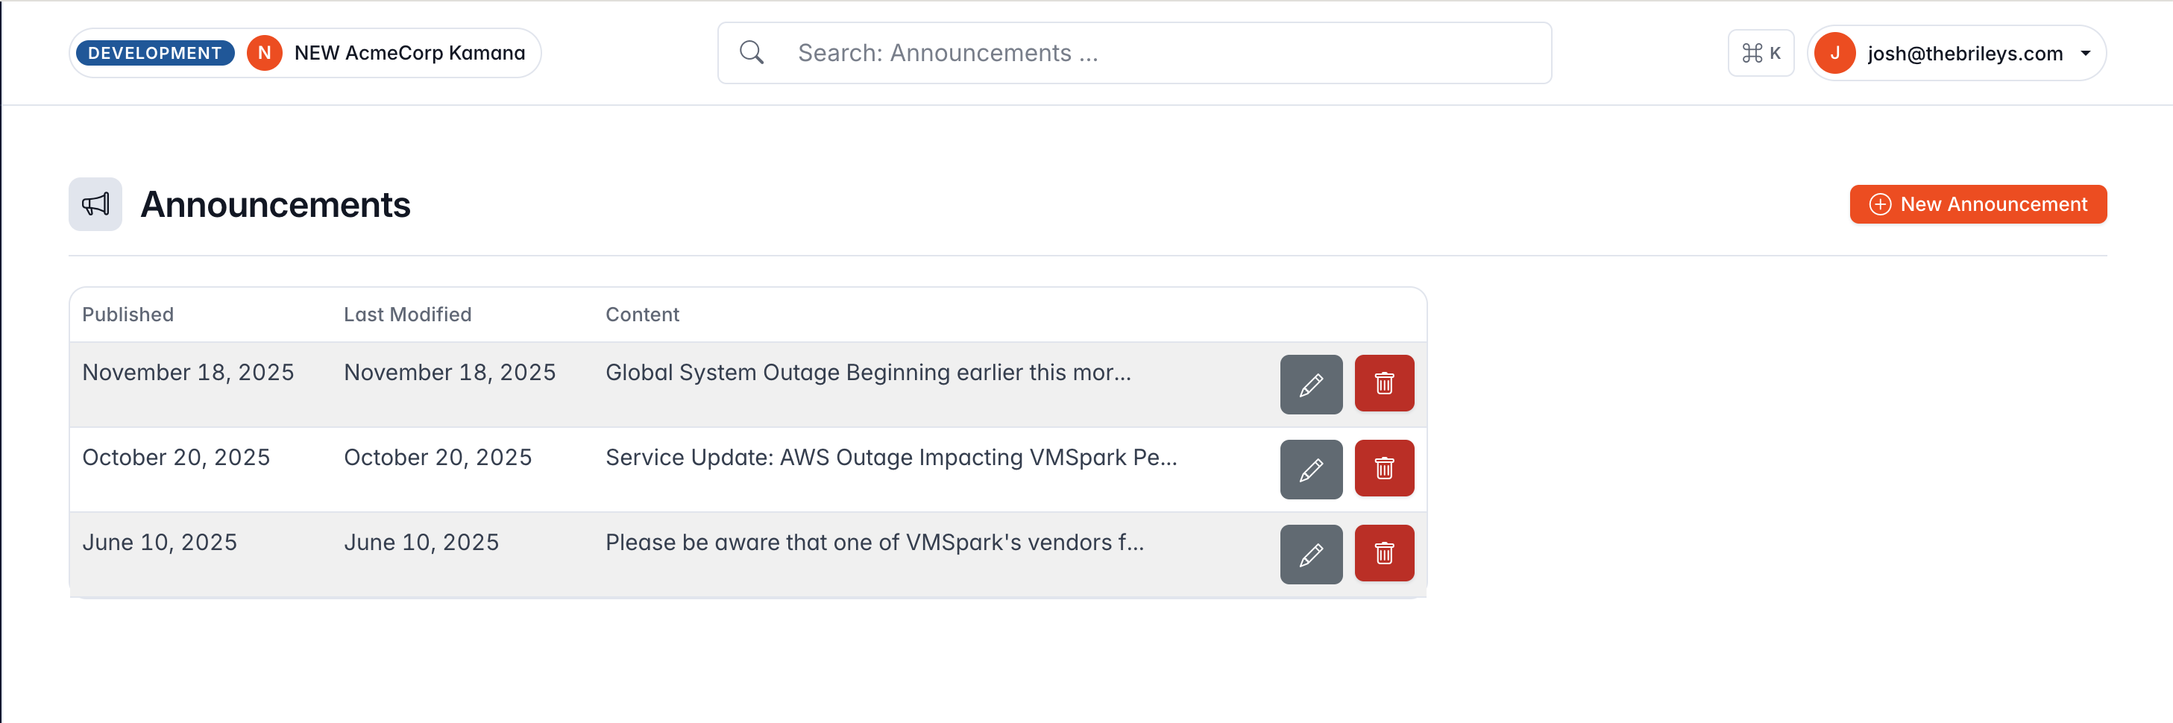Delete the November 18 announcement
The width and height of the screenshot is (2173, 723).
point(1384,384)
